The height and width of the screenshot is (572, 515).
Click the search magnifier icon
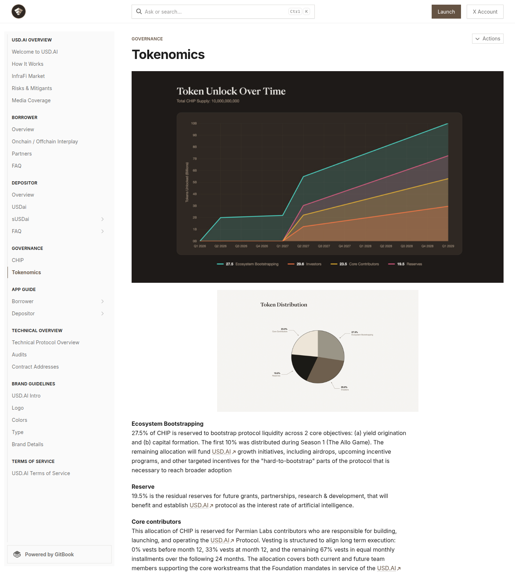pyautogui.click(x=139, y=11)
